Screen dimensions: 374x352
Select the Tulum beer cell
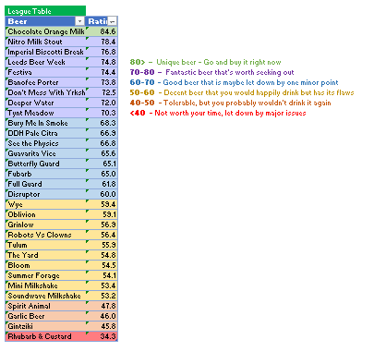[46, 245]
